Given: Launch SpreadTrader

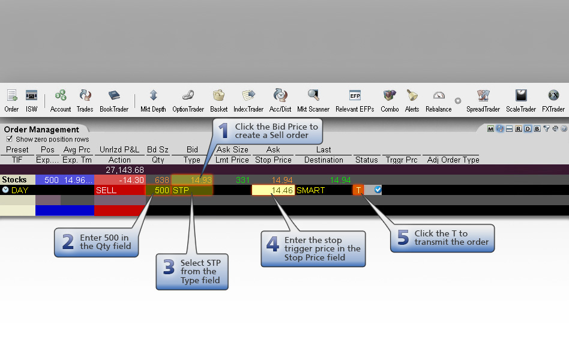Looking at the screenshot, I should (483, 101).
